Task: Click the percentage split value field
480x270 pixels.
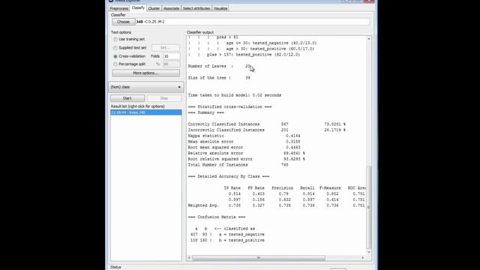Action: 172,64
